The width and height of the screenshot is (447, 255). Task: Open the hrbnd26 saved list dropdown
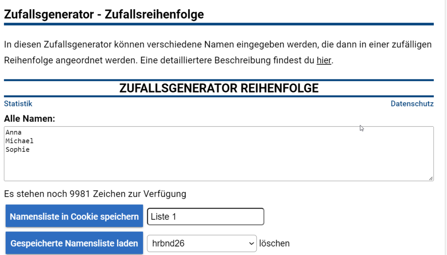coord(202,243)
